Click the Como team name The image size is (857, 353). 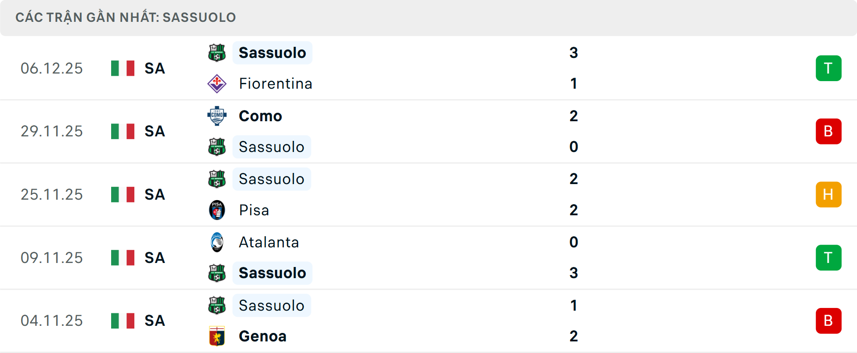coord(260,115)
